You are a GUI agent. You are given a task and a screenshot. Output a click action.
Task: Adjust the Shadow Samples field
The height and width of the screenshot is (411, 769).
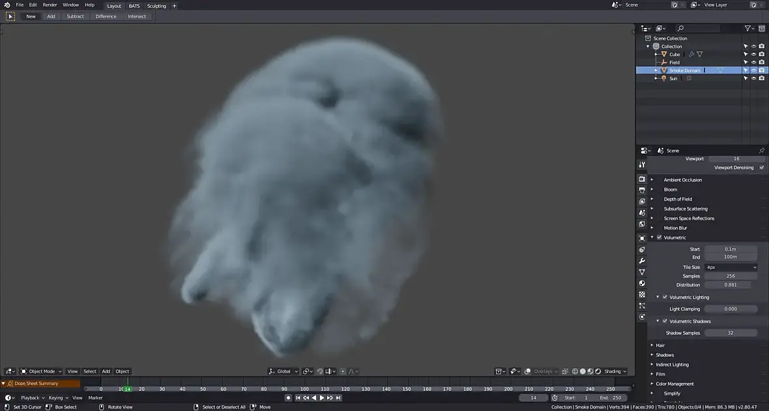731,333
